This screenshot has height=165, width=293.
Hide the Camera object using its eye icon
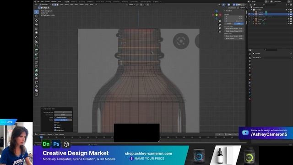coord(289,12)
